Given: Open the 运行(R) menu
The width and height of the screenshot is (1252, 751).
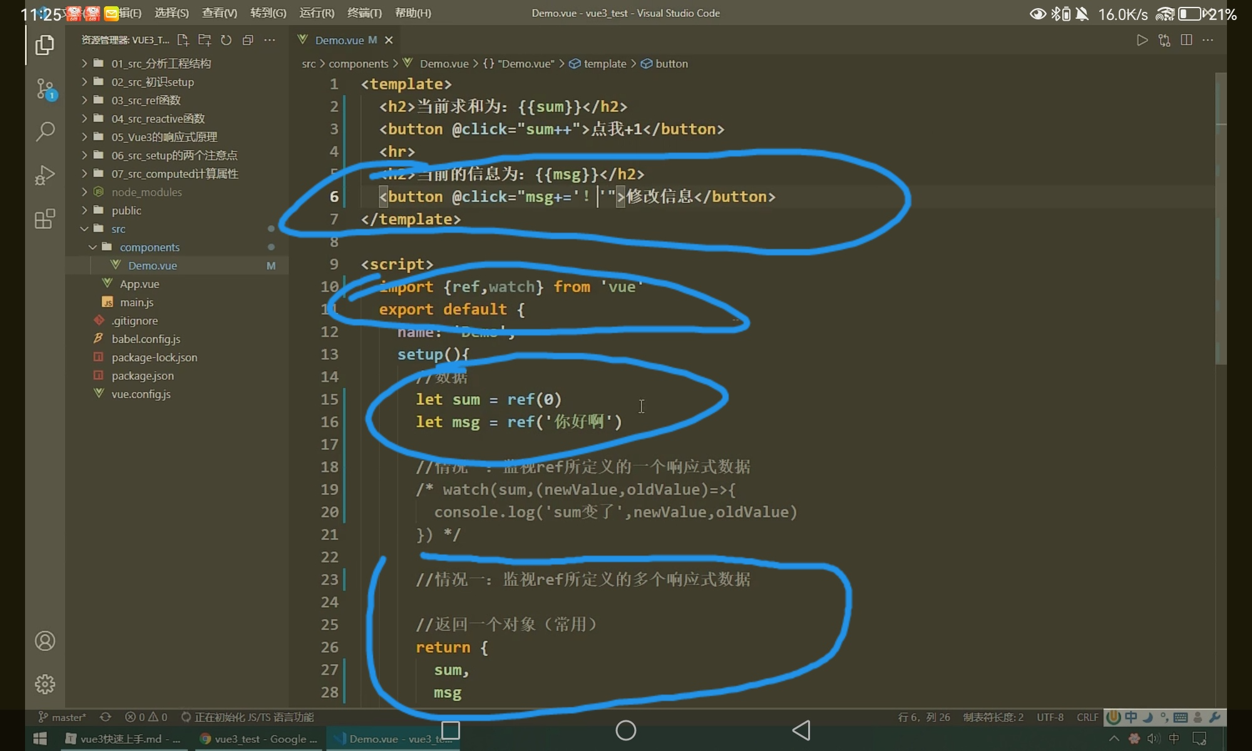Looking at the screenshot, I should click(317, 13).
